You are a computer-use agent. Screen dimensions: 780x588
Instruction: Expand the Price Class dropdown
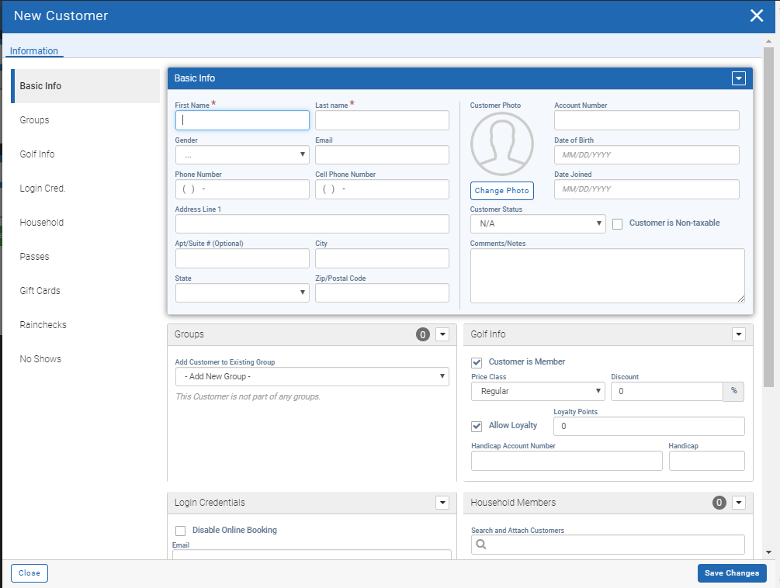[538, 392]
